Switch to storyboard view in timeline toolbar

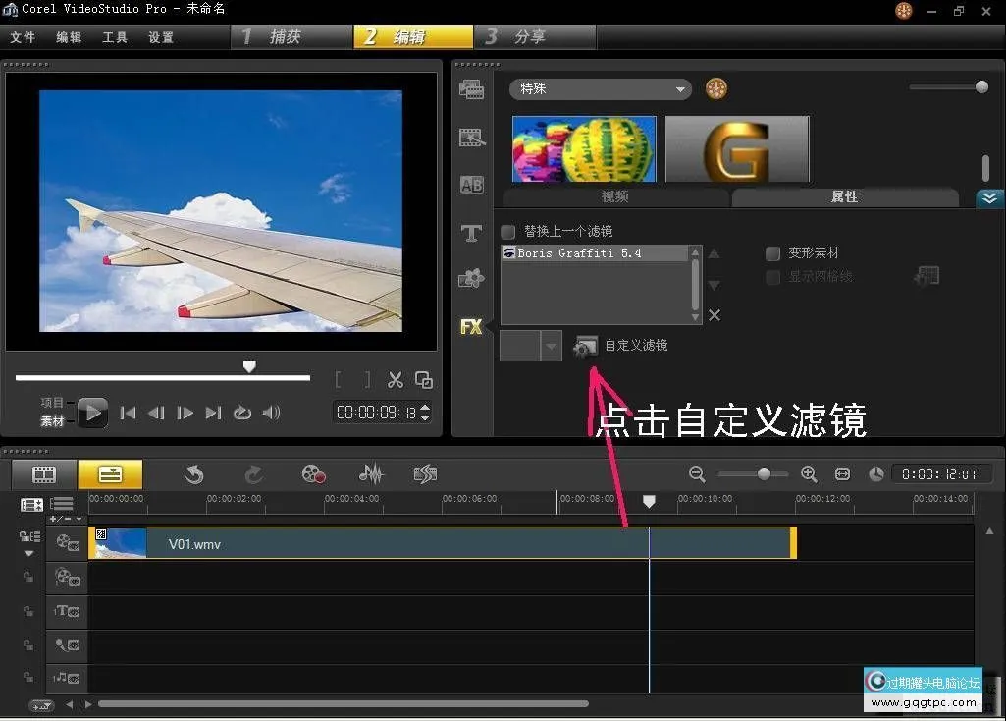[44, 475]
